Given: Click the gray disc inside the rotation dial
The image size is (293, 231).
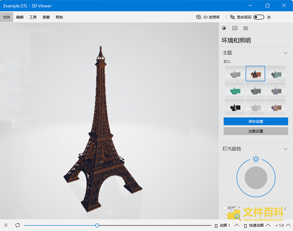Looking at the screenshot, I should pos(256,178).
